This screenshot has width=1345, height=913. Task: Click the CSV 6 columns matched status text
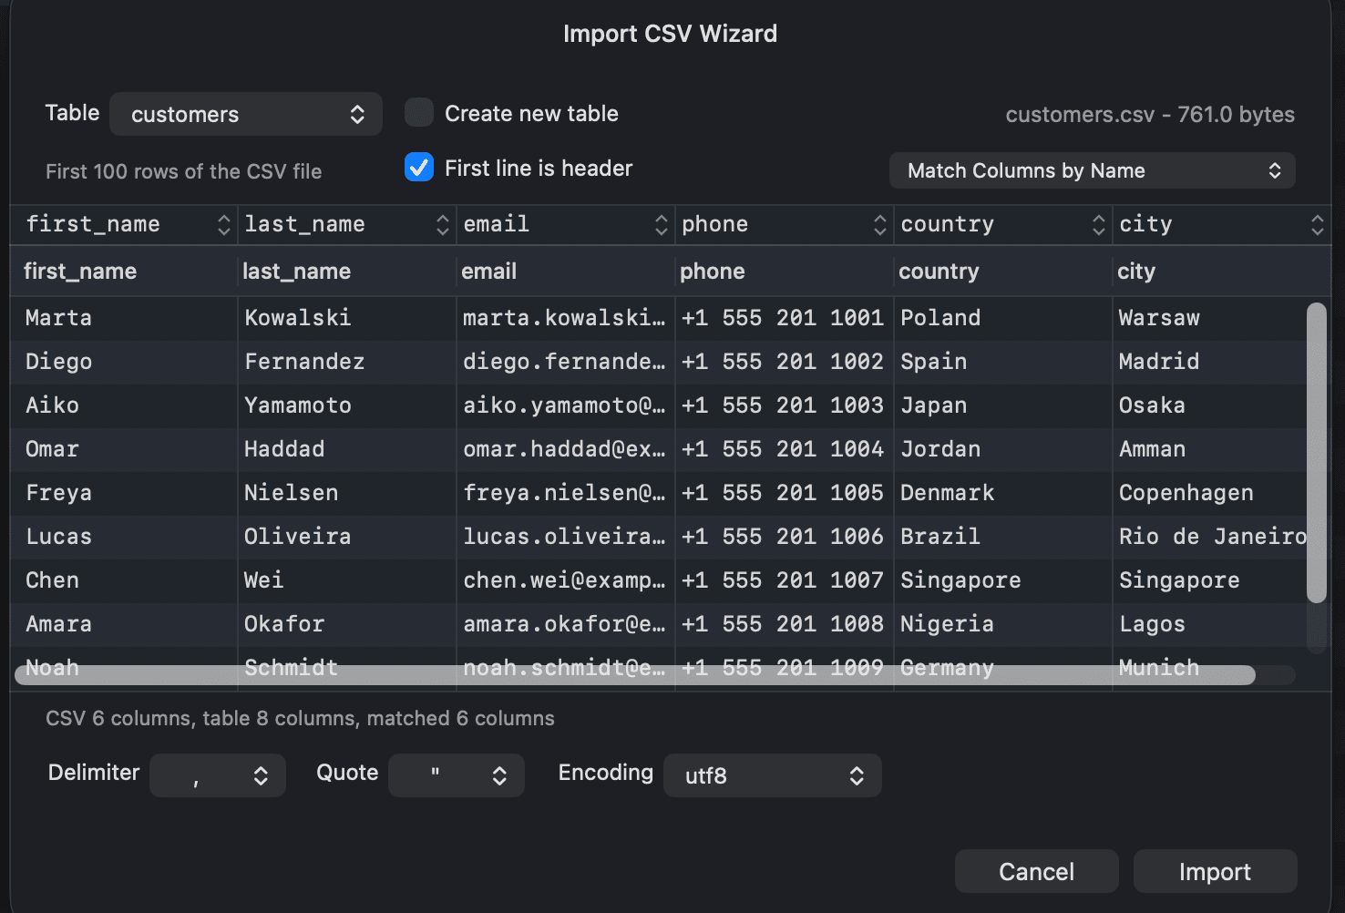tap(300, 718)
